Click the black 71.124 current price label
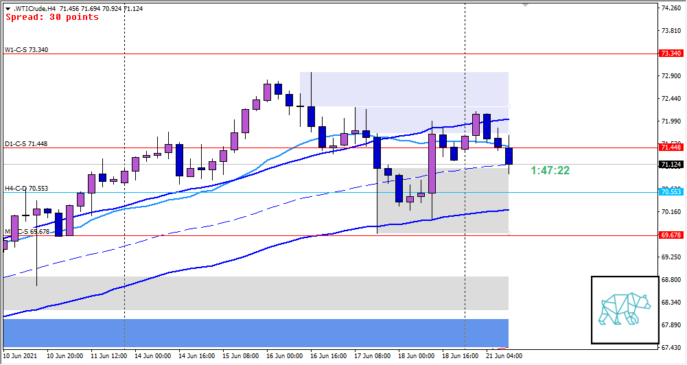This screenshot has height=365, width=687. (671, 165)
